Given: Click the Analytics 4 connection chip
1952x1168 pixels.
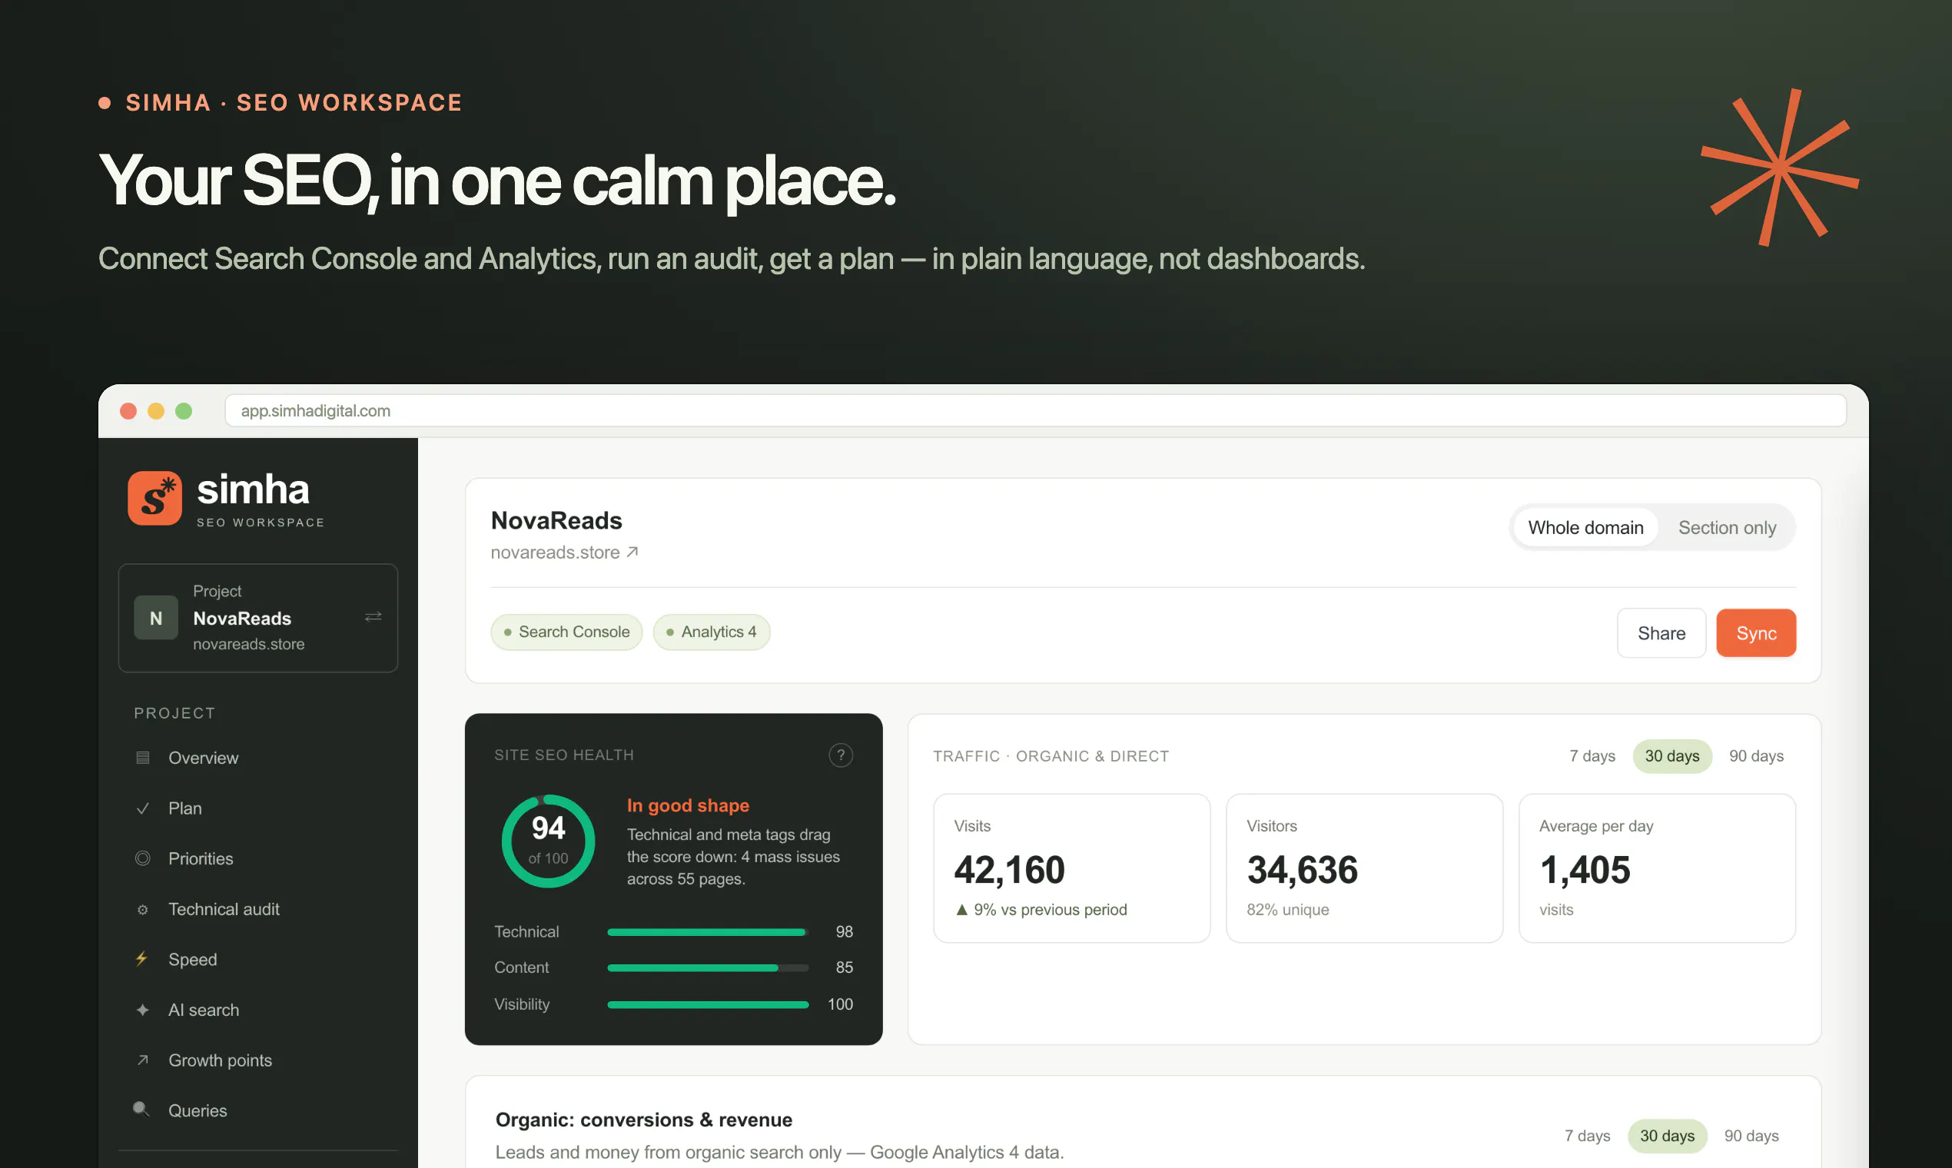Looking at the screenshot, I should (x=712, y=632).
